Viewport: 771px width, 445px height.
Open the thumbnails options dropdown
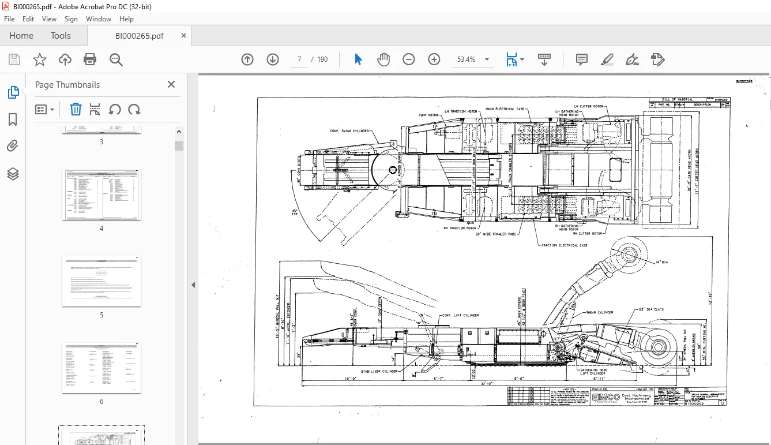[x=45, y=109]
